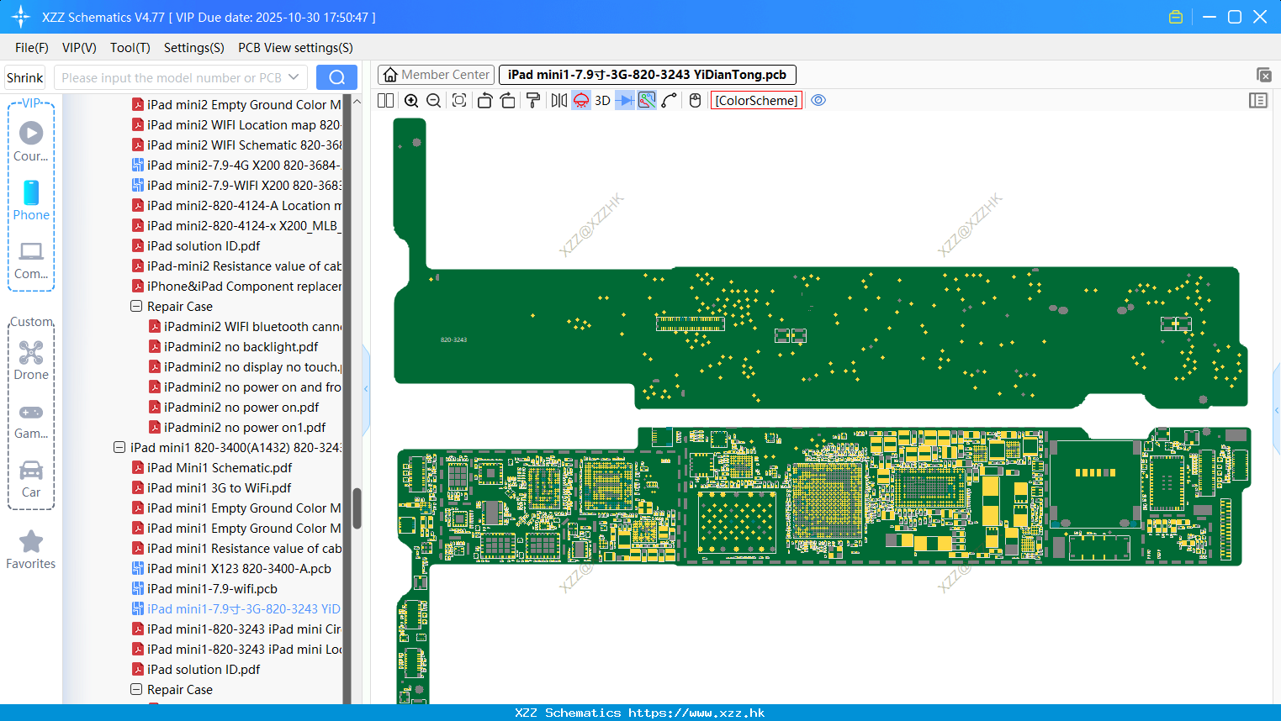Rotate the board counterclockwise
The image size is (1281, 721).
click(x=484, y=101)
